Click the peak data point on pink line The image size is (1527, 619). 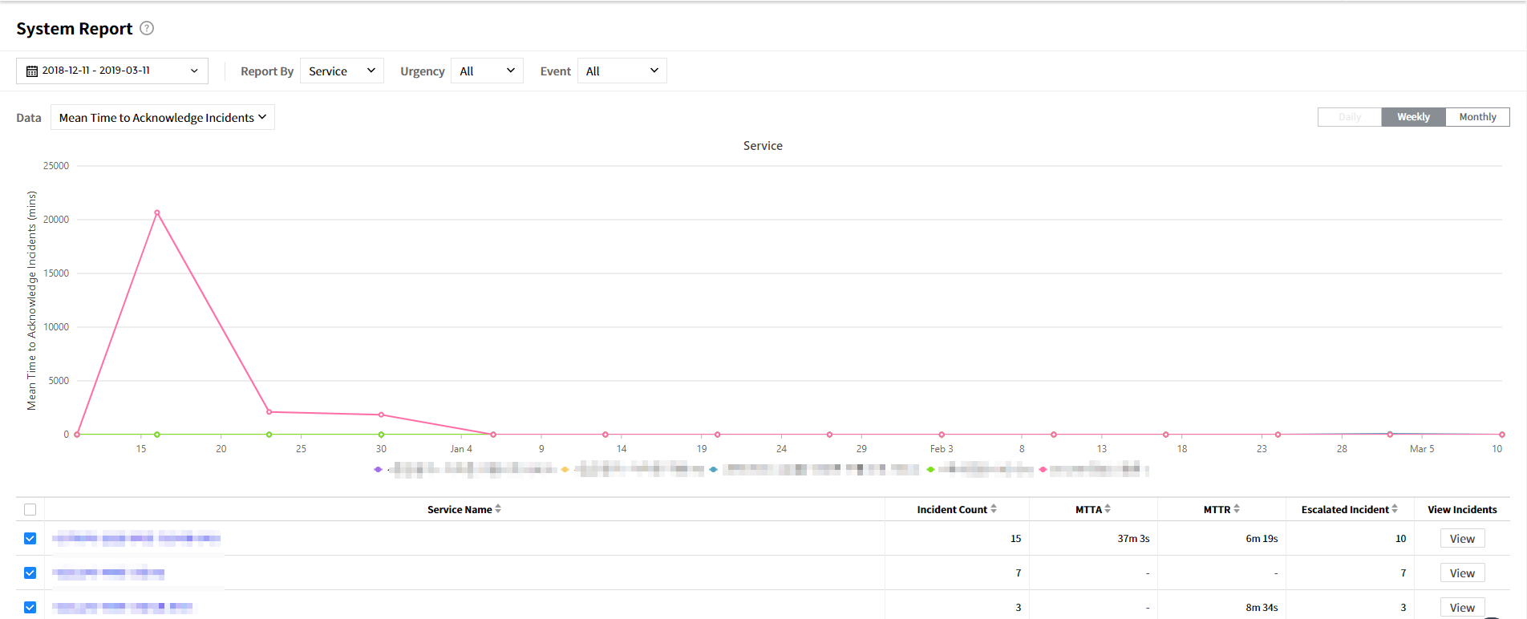click(157, 212)
